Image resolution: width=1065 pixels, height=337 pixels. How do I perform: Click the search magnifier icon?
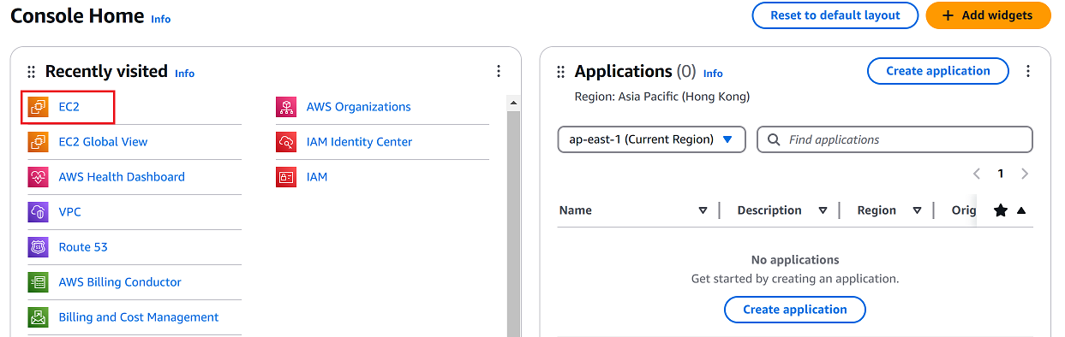coord(774,139)
